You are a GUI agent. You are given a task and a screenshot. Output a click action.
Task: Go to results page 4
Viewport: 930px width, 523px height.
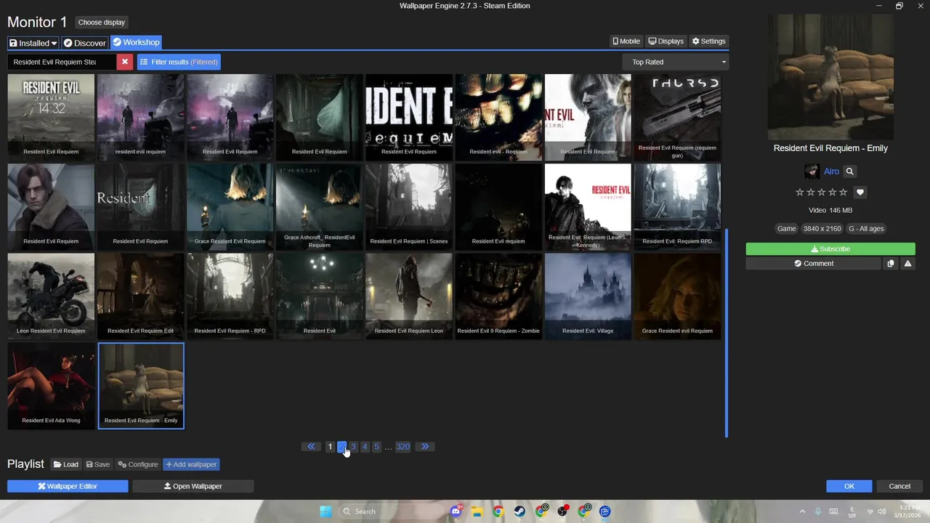click(365, 447)
